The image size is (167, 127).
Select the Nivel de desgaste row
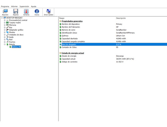[113, 44]
